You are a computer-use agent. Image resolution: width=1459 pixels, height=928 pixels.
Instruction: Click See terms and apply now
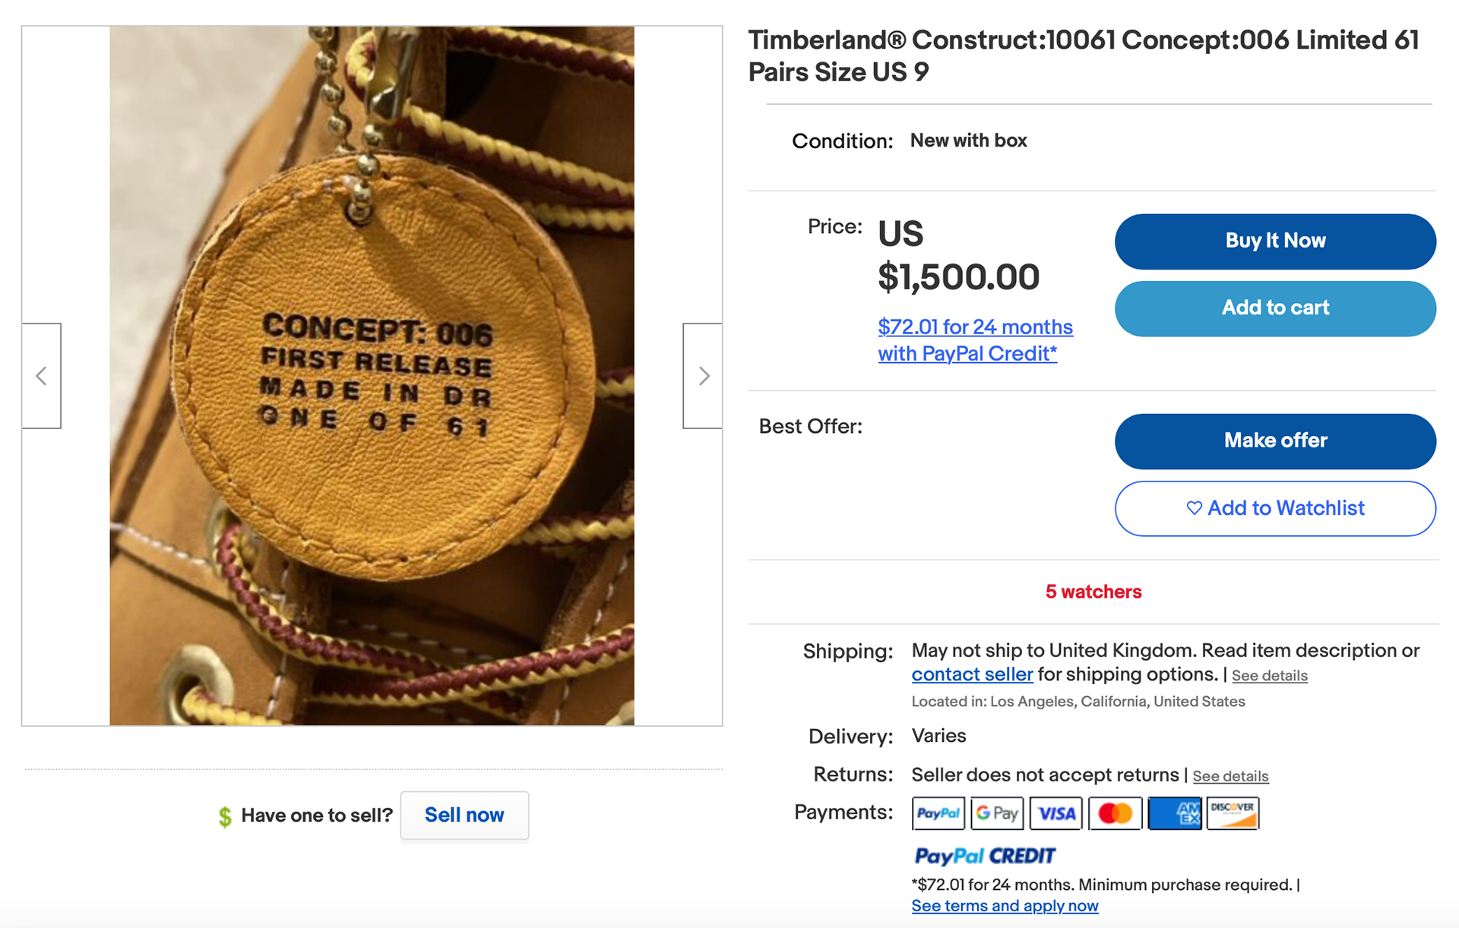point(1005,906)
